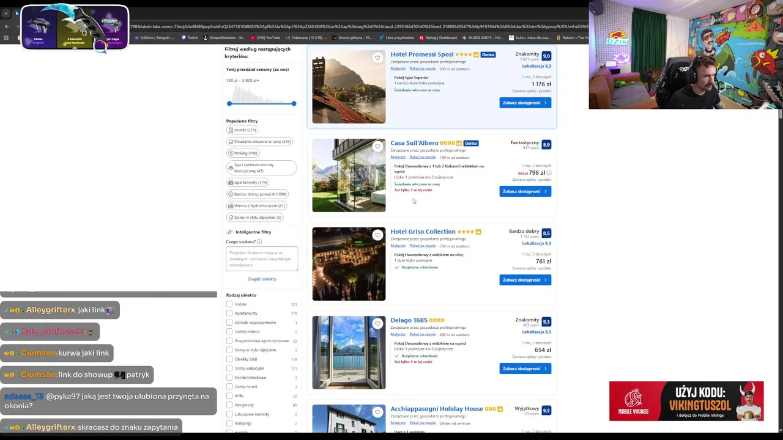Apply Śniadanie wliczone w cenę filter chip

pos(260,142)
